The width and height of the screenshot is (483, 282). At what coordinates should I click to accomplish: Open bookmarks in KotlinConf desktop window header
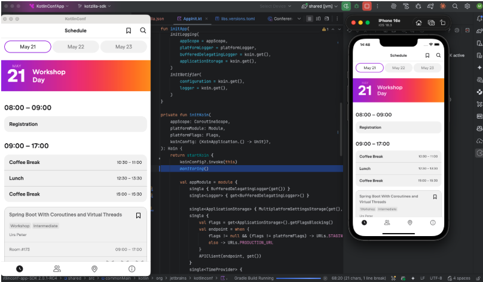[129, 30]
